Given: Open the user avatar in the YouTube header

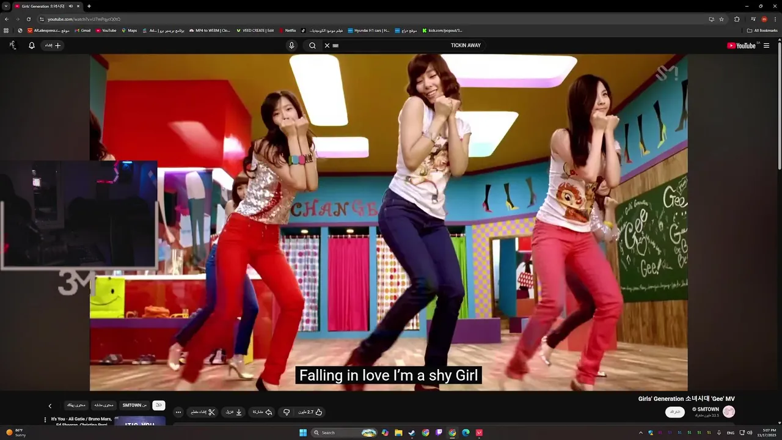Looking at the screenshot, I should (12, 45).
